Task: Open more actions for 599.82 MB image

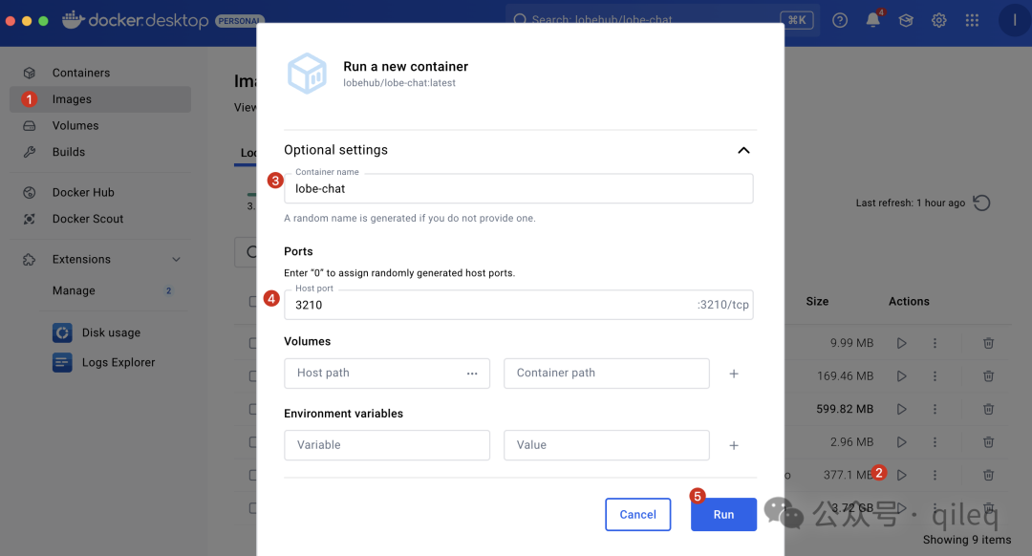Action: coord(935,409)
